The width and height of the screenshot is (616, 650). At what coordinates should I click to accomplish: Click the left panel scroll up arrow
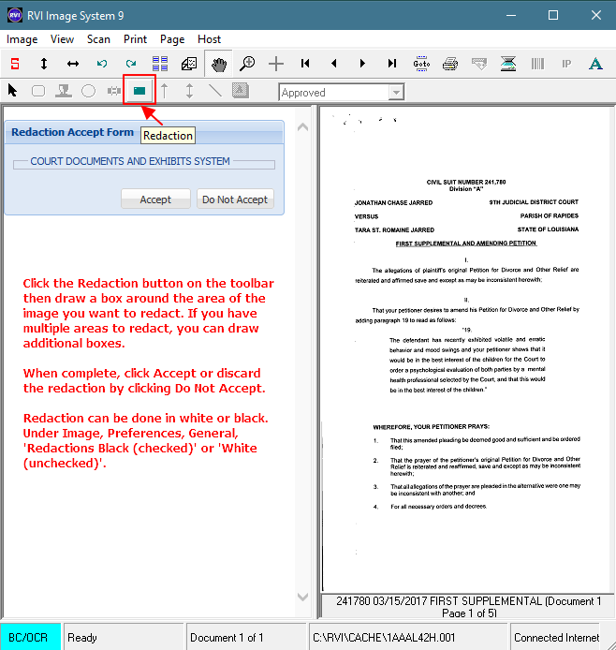click(x=302, y=127)
